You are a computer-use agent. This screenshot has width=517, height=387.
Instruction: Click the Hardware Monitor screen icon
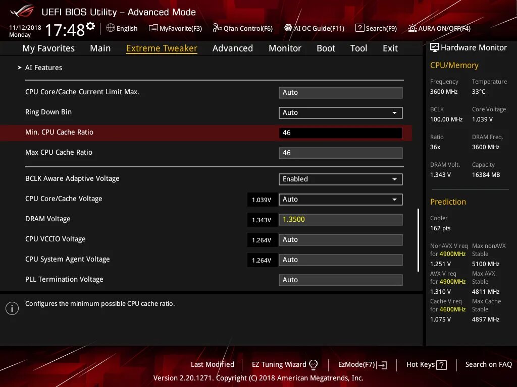pos(435,47)
